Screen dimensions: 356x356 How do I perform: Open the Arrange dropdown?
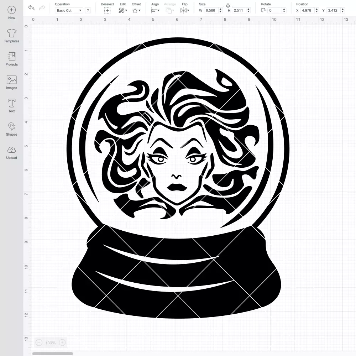(x=170, y=10)
